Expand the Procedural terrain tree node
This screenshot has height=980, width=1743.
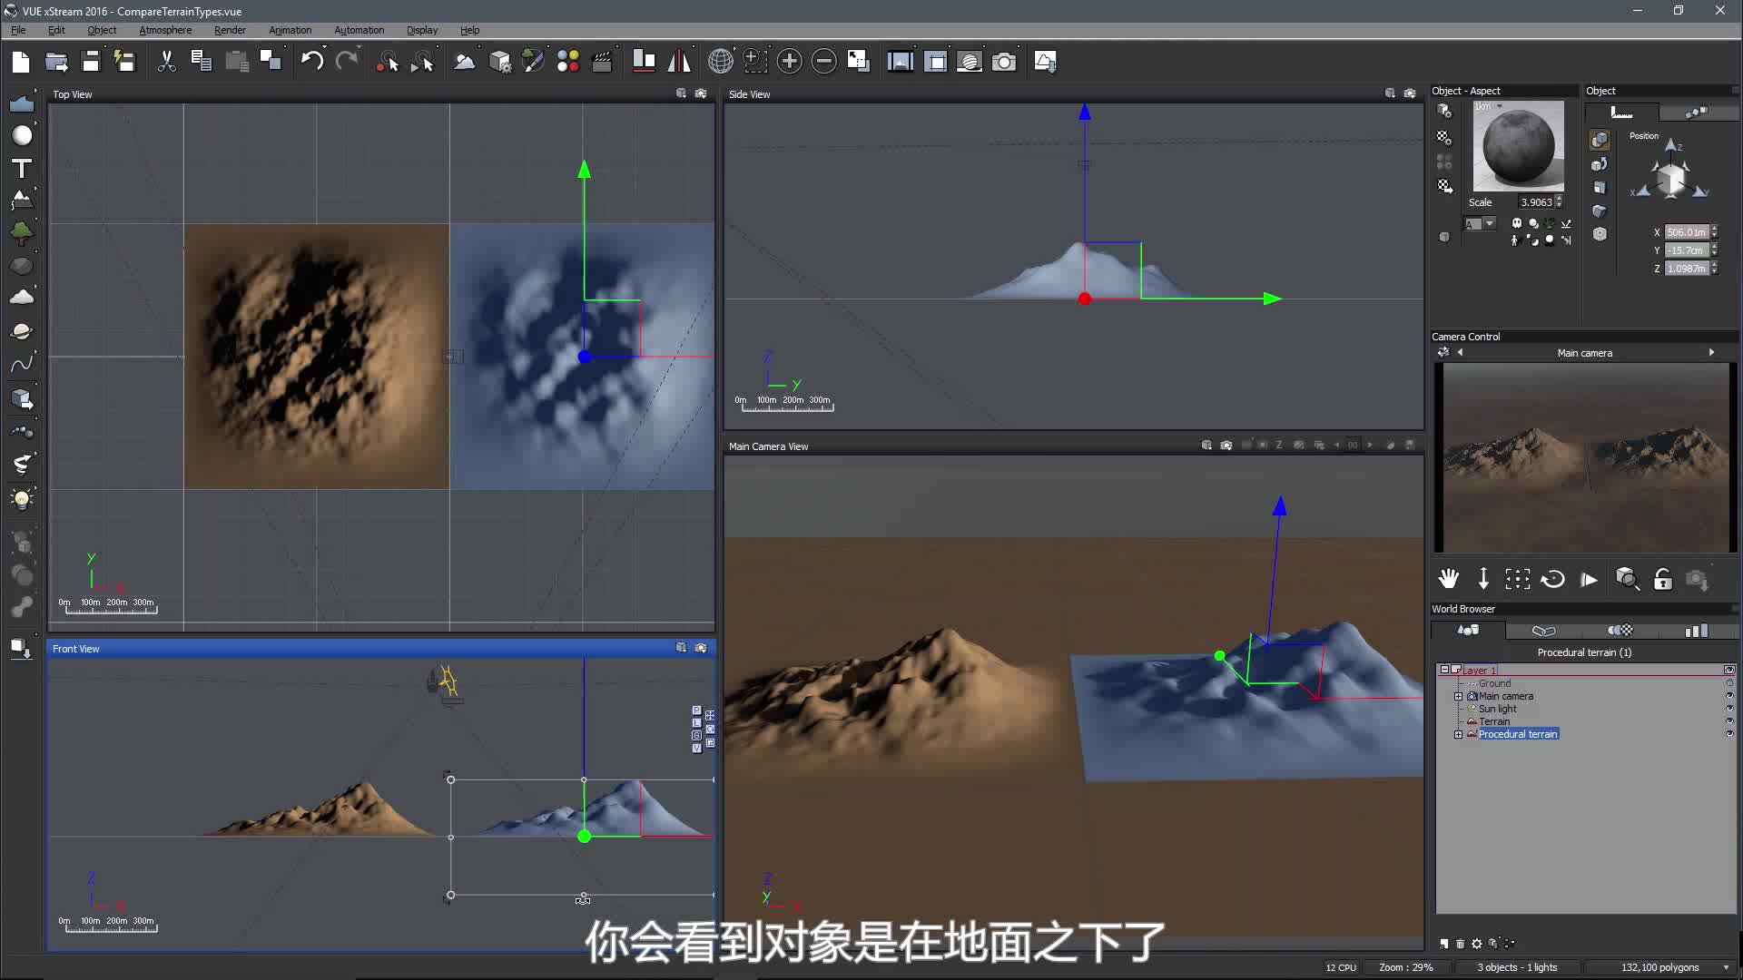coord(1459,735)
